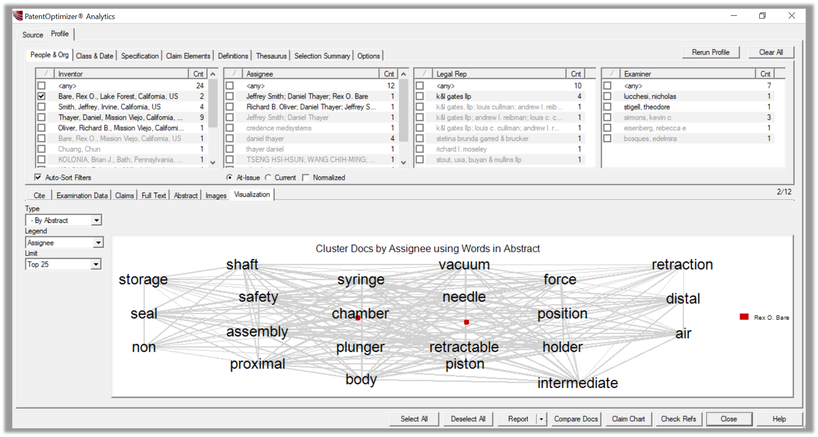
Task: Click the Clear All button
Action: coord(771,52)
